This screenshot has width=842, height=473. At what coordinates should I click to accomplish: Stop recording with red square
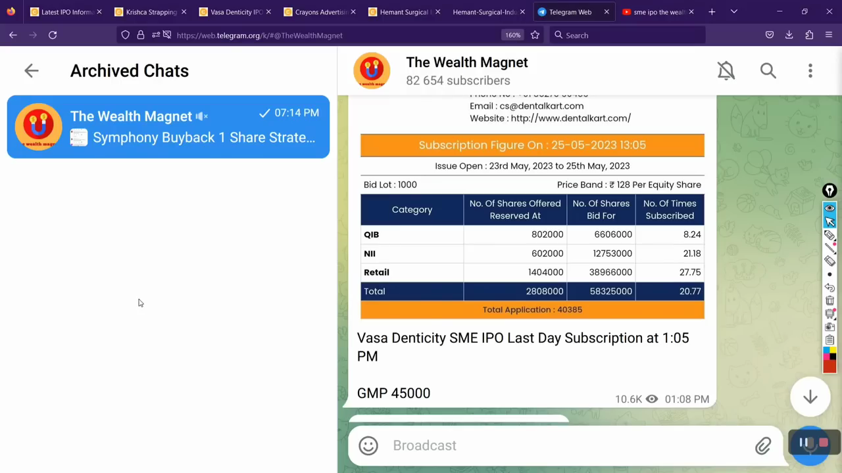[x=823, y=443]
